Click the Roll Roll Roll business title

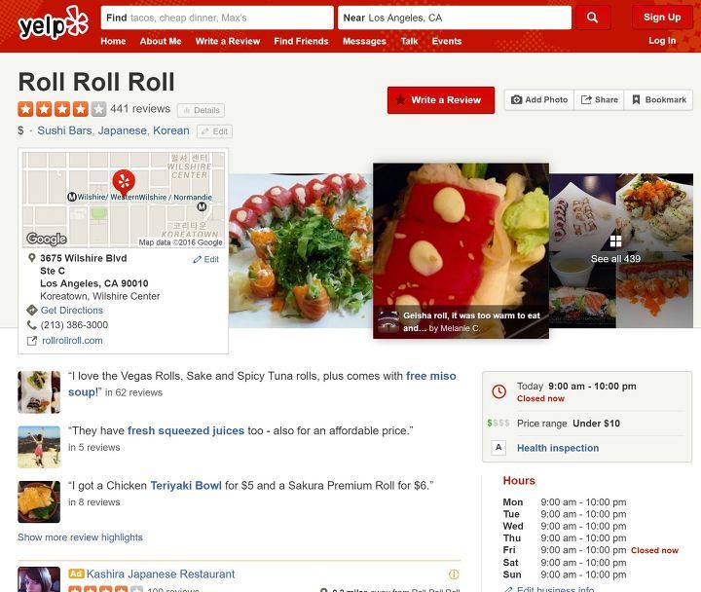[96, 82]
